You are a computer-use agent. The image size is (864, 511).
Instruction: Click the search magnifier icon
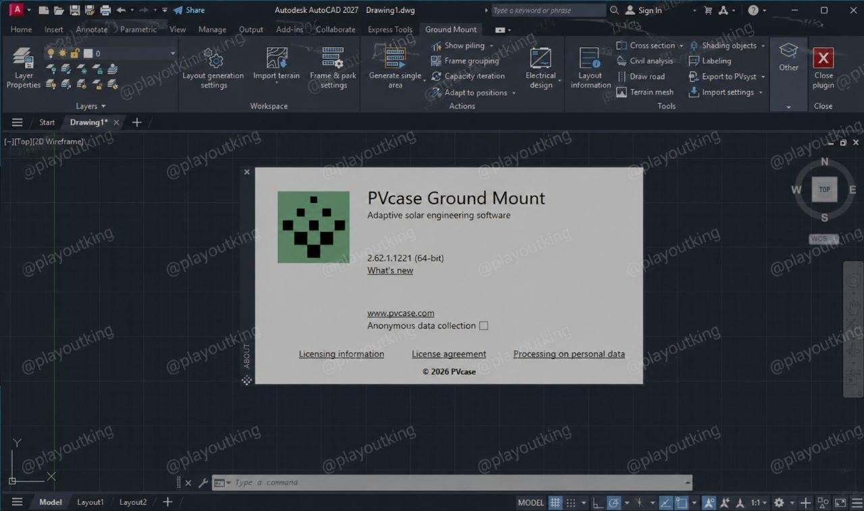pos(614,10)
